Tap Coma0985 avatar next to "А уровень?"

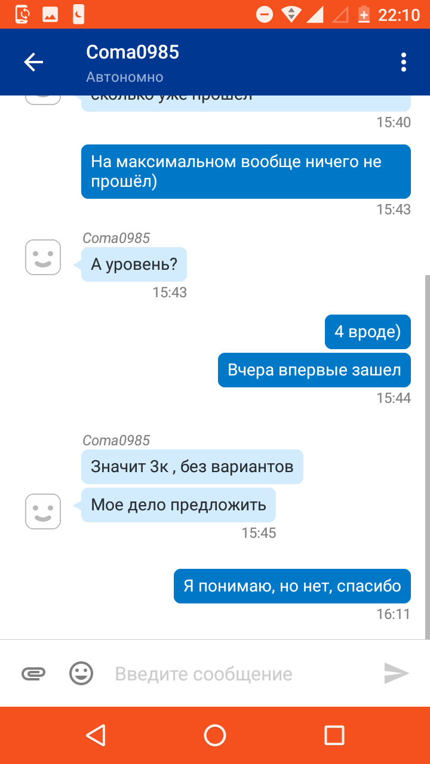pyautogui.click(x=43, y=257)
